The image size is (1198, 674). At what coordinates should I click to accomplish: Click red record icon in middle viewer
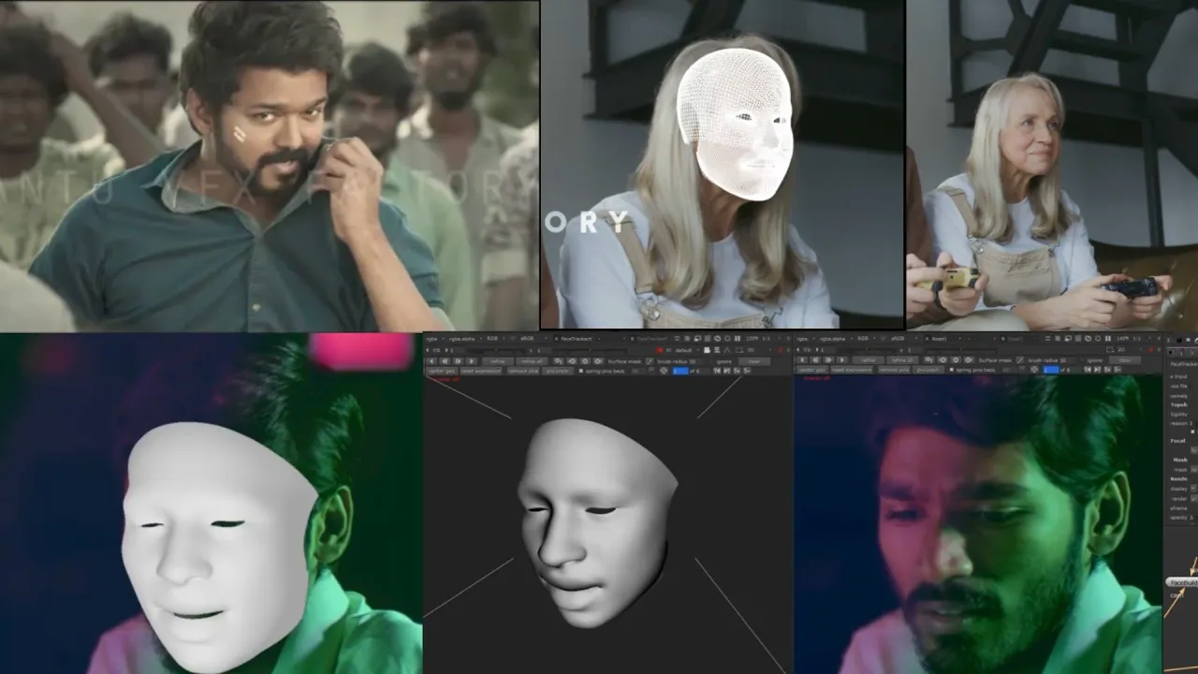pyautogui.click(x=660, y=350)
